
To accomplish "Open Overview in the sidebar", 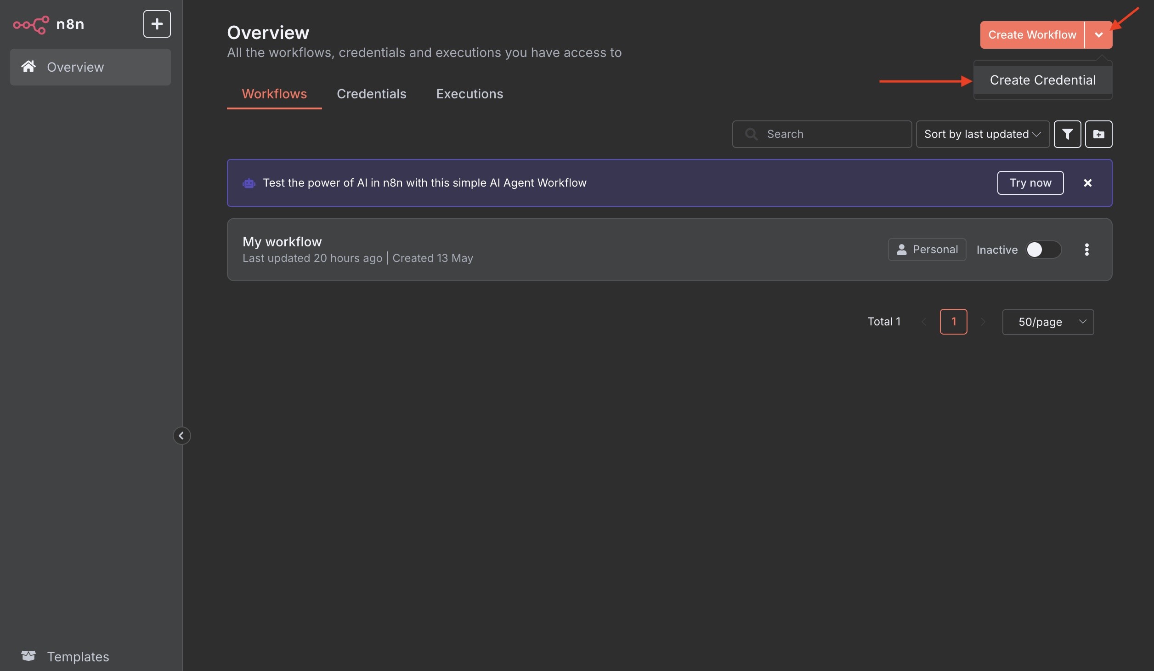I will click(x=91, y=67).
